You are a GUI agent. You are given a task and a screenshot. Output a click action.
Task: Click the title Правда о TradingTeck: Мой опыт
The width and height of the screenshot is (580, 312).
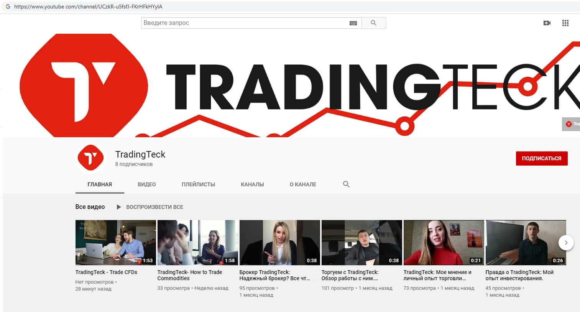point(519,275)
